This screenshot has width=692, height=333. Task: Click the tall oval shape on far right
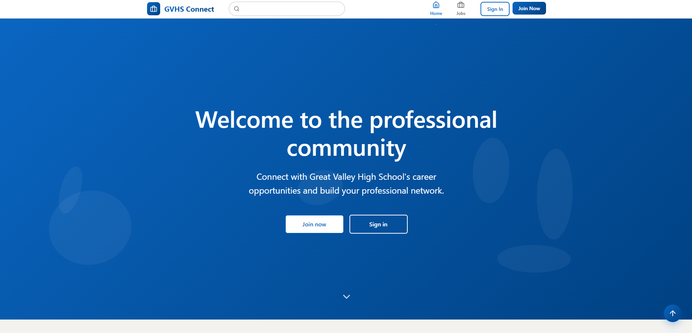tap(554, 194)
